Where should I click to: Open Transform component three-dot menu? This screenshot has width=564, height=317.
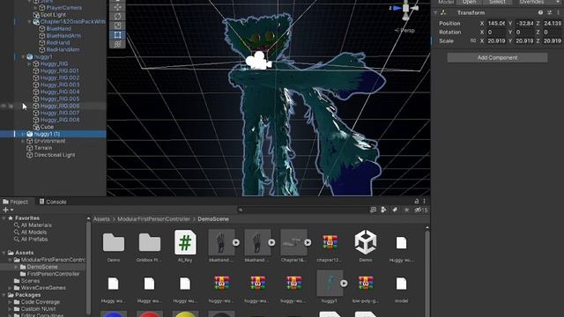(558, 12)
